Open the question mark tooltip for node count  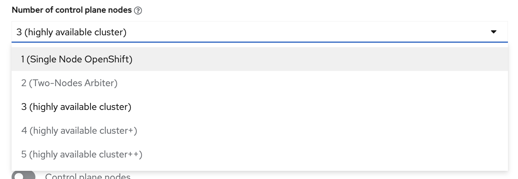click(x=138, y=10)
